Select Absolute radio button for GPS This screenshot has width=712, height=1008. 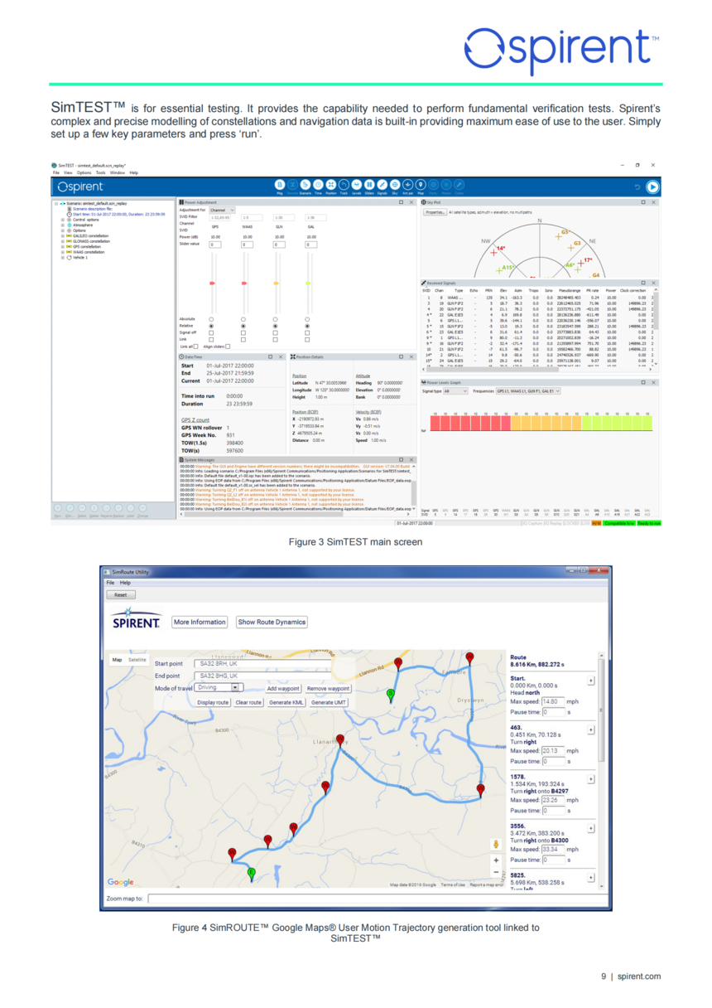point(210,319)
